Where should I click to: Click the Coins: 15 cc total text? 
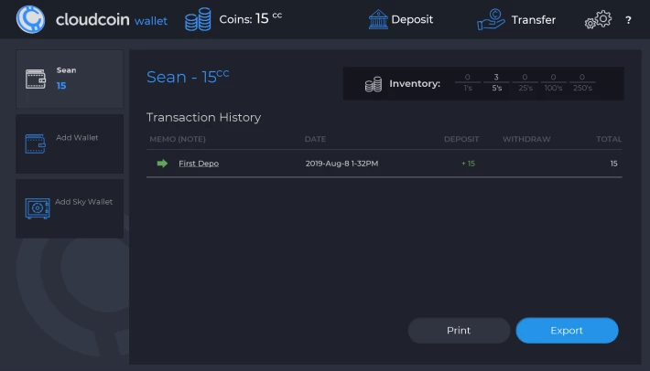click(250, 18)
